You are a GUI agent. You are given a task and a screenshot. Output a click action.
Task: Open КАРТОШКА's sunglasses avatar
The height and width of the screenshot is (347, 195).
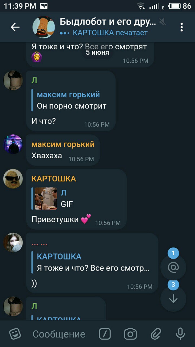[13, 179]
